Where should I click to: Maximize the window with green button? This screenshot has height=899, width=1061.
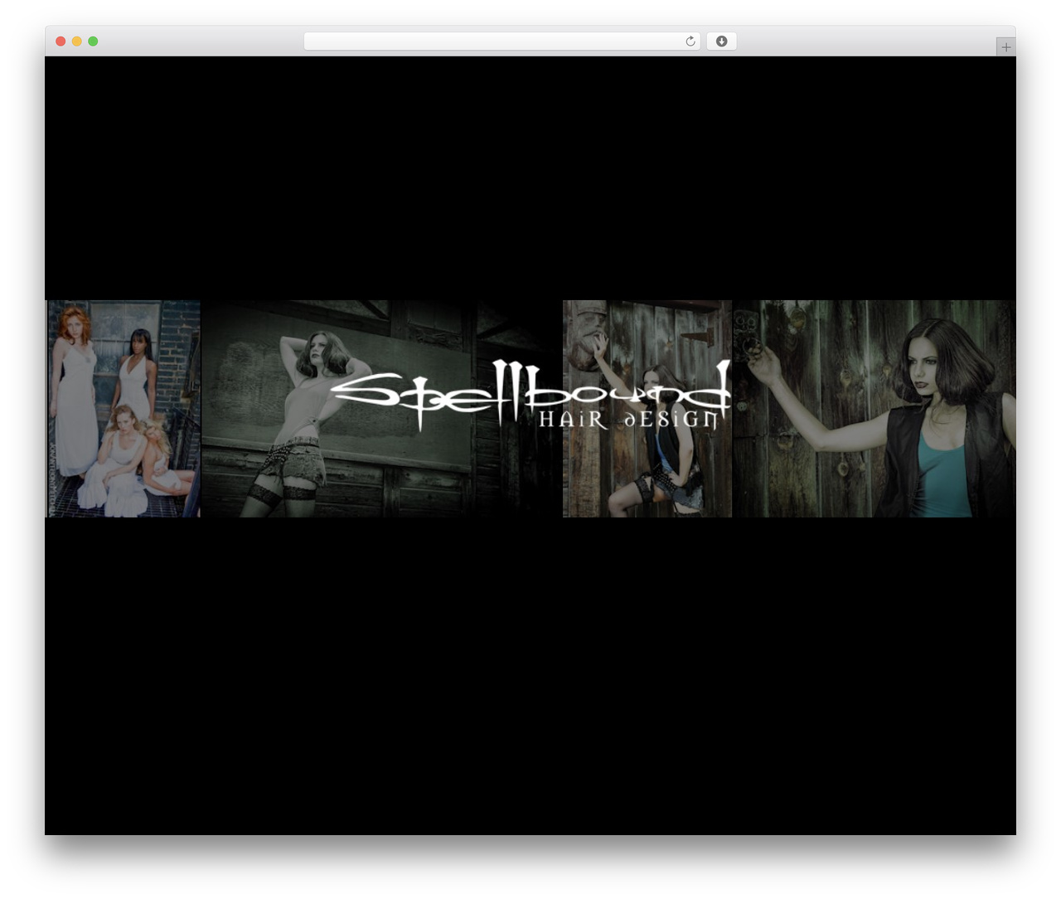click(93, 41)
